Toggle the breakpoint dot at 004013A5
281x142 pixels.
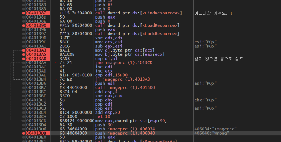(x=24, y=54)
